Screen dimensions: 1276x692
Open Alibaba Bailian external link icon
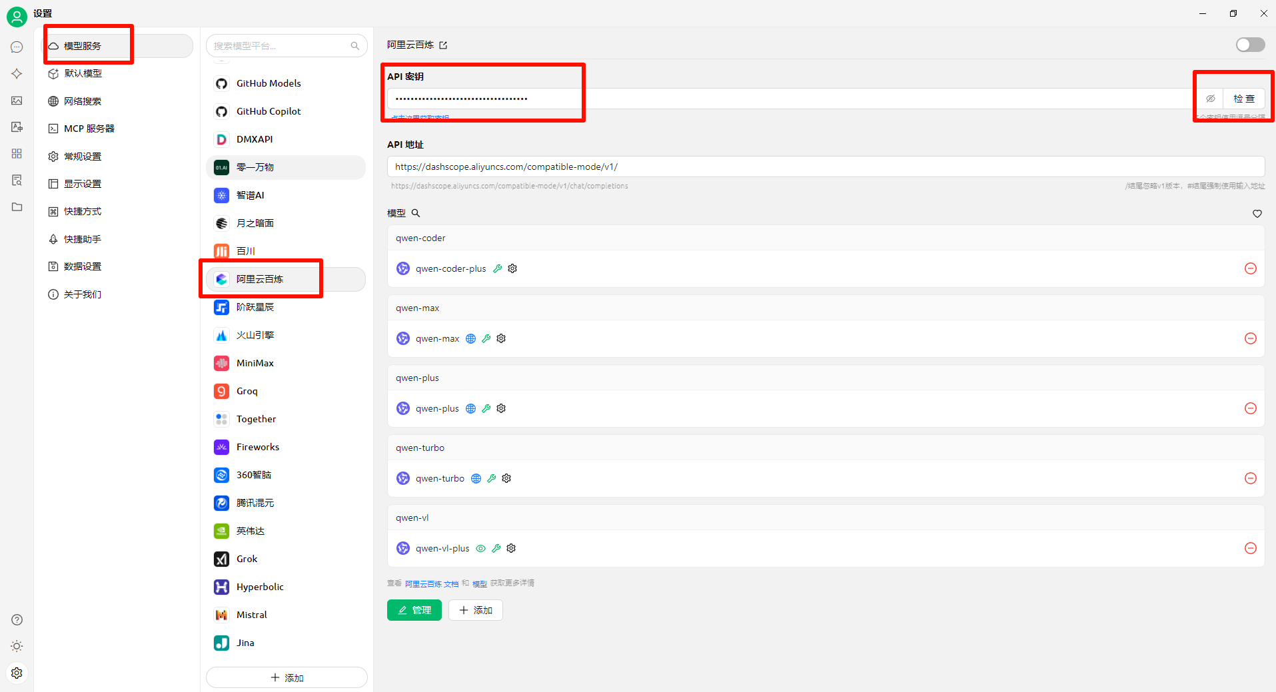(x=443, y=45)
